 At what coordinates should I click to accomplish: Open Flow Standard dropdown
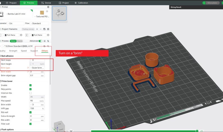click(x=40, y=23)
